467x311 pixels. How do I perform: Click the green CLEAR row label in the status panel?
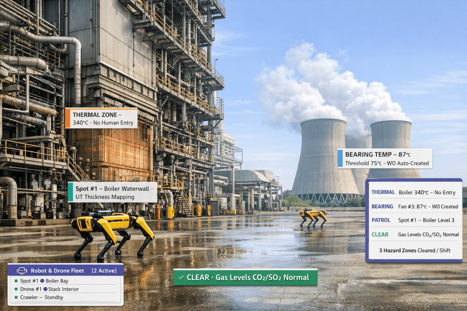tap(380, 234)
